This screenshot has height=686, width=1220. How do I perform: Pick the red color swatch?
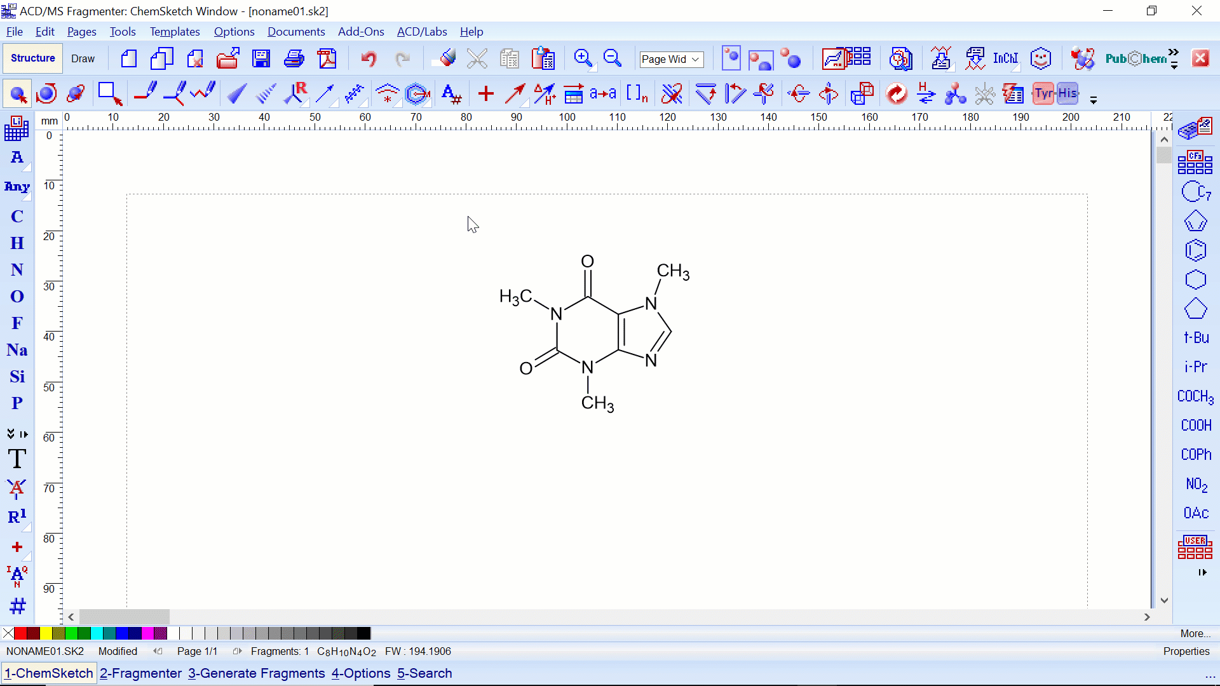click(x=20, y=633)
